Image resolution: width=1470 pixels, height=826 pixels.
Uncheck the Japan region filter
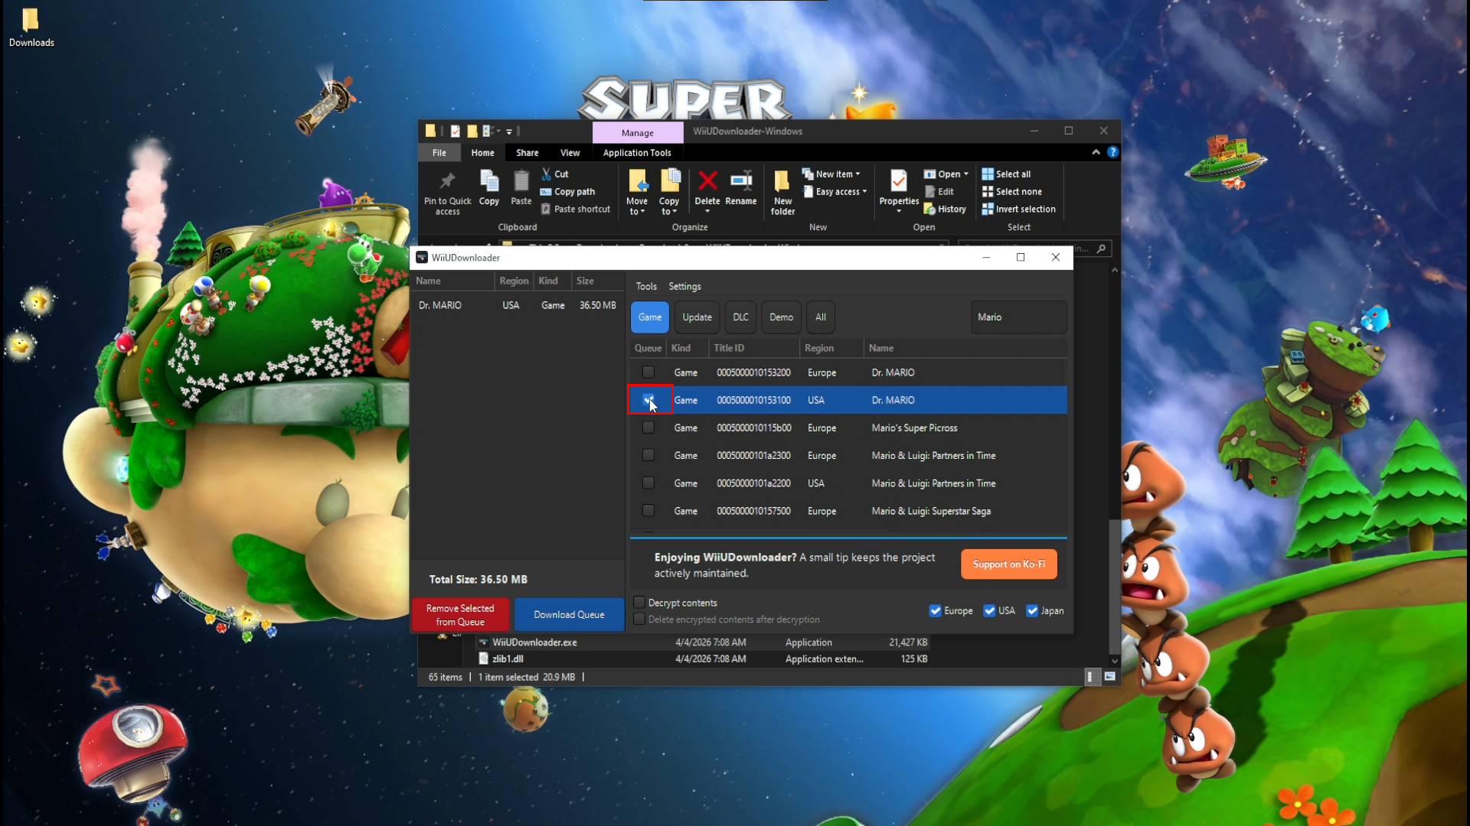(x=1032, y=610)
